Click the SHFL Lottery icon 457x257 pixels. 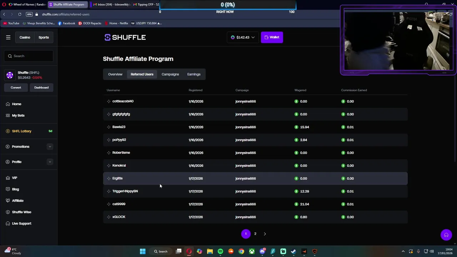tap(8, 131)
